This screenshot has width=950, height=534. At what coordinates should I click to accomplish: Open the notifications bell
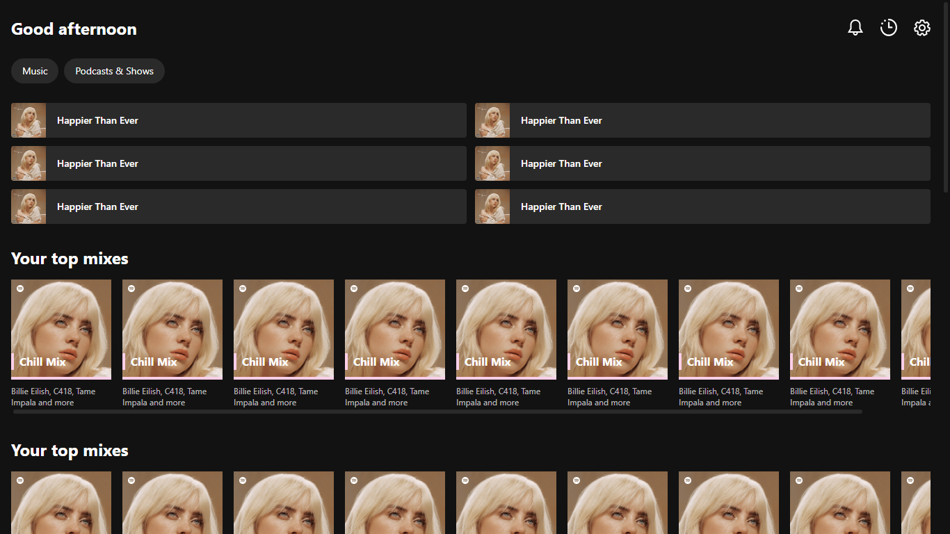pyautogui.click(x=855, y=27)
